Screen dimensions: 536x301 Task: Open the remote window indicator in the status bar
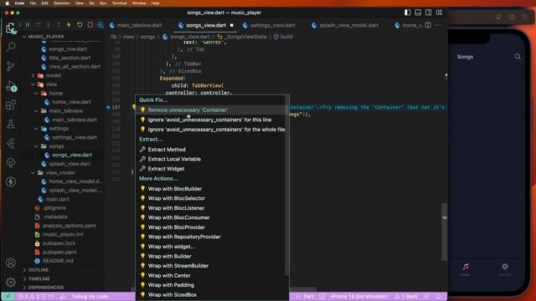pos(8,296)
